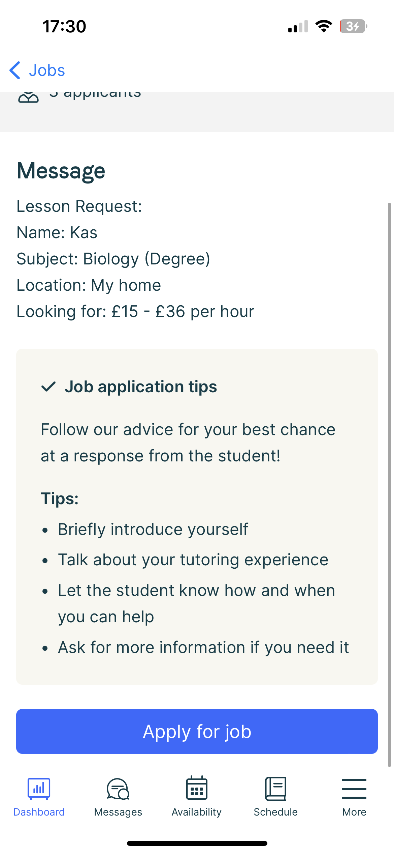Open the Messages chat bubble icon

coord(118,789)
